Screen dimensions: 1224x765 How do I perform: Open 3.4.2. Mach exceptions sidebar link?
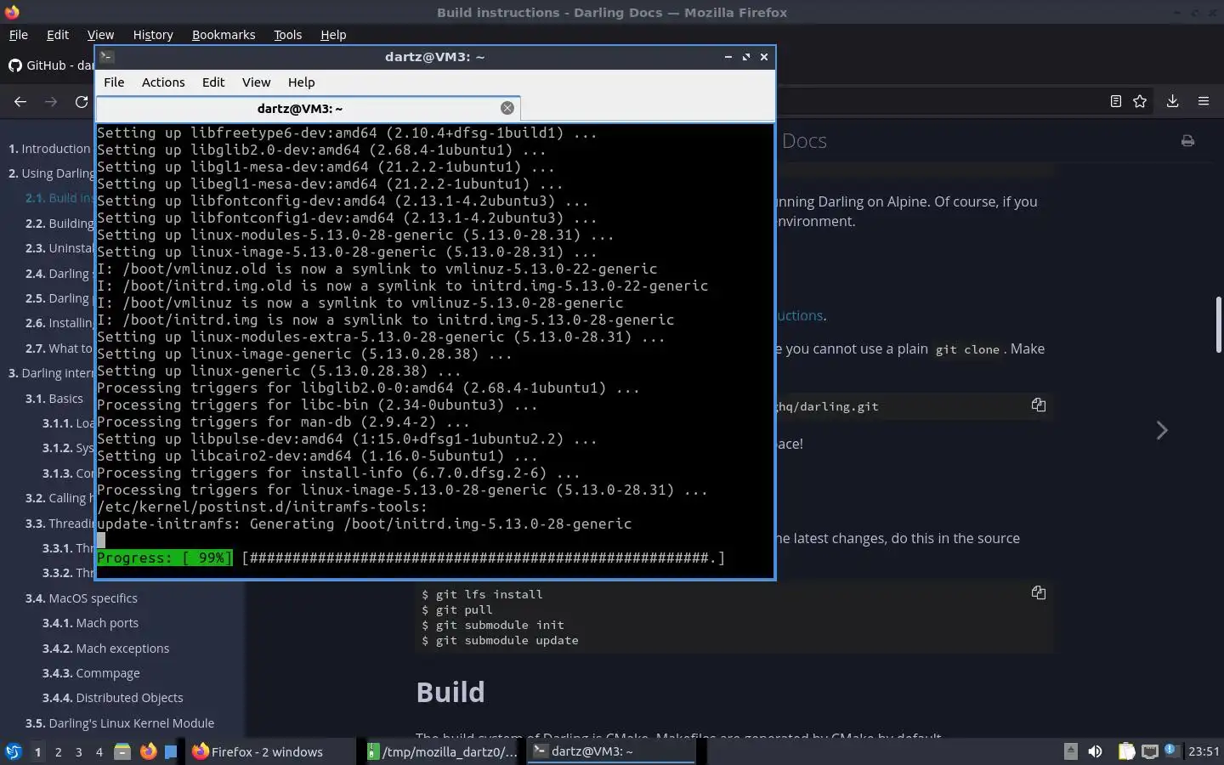105,649
